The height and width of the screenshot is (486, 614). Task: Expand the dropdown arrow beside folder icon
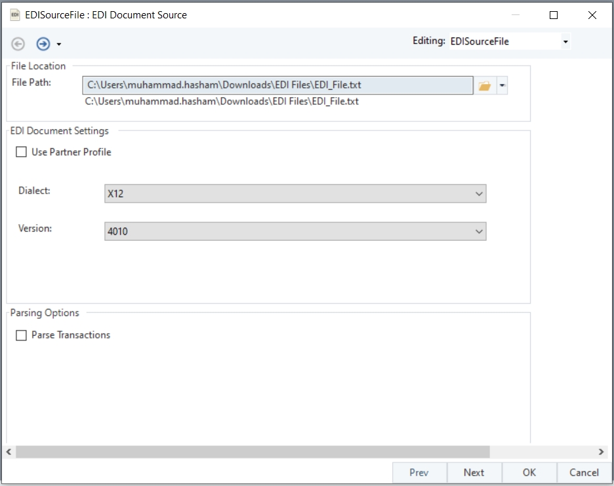click(502, 86)
